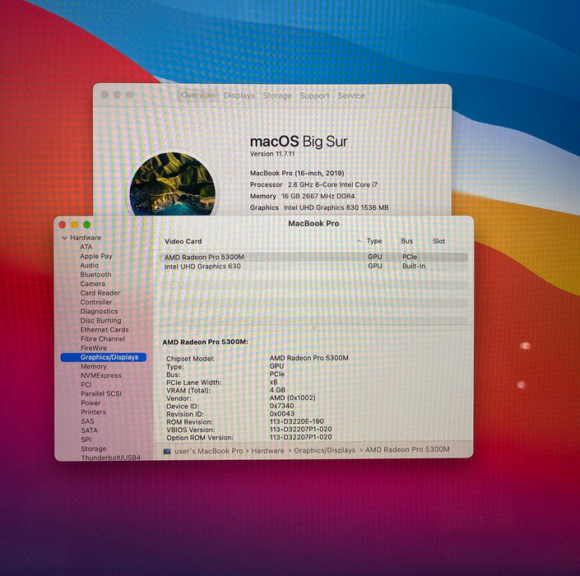Select PCI in the sidebar
580x576 pixels.
tap(86, 385)
